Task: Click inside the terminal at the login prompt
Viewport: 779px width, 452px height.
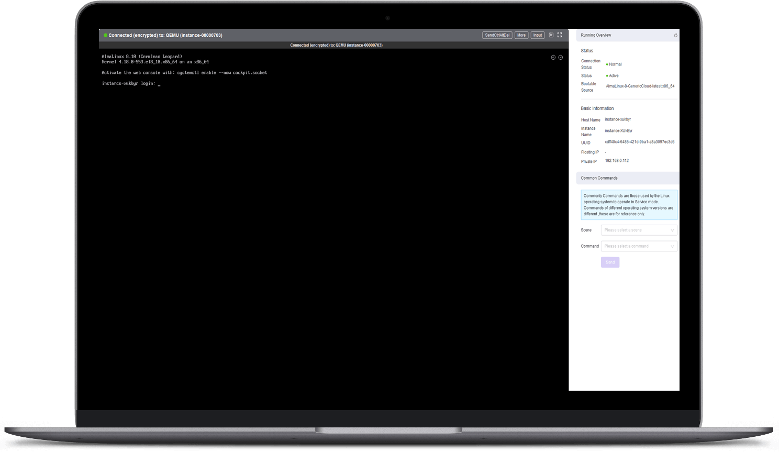Action: click(x=131, y=83)
